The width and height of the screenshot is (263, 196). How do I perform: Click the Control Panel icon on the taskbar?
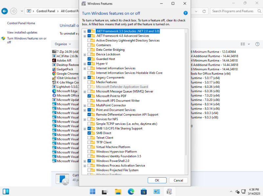tap(157, 191)
